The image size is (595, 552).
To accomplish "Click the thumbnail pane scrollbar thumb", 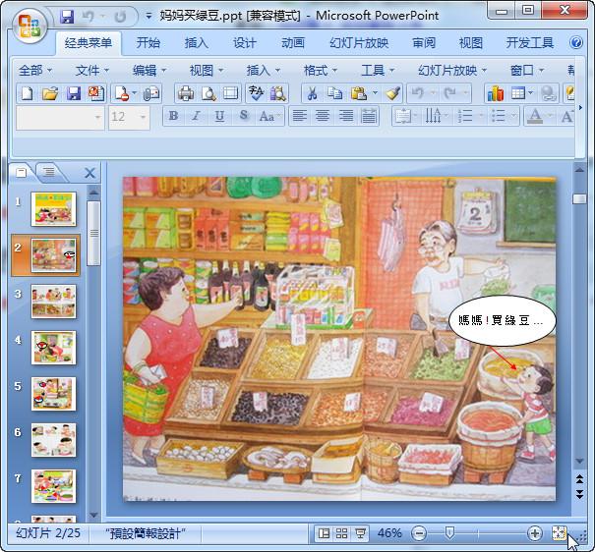I will (93, 233).
